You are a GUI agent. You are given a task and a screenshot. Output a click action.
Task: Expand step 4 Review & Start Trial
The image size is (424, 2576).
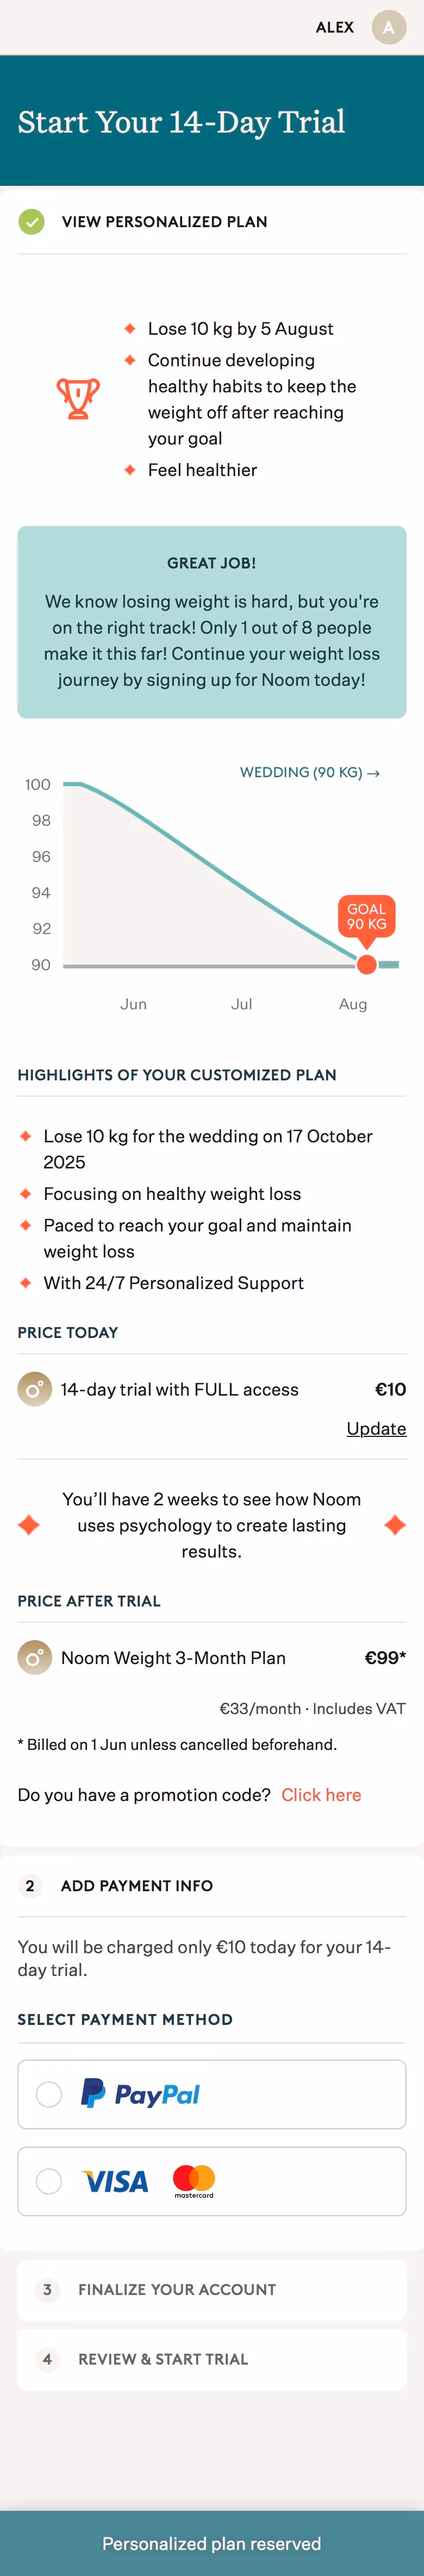click(212, 2359)
